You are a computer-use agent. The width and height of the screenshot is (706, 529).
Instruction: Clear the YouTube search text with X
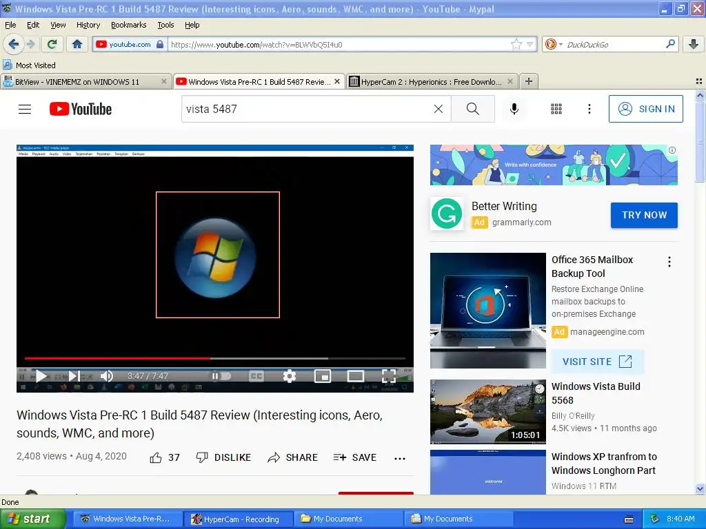438,109
